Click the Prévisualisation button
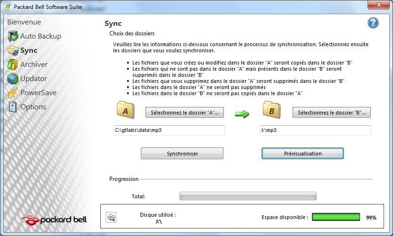The height and width of the screenshot is (236, 393). click(x=303, y=154)
